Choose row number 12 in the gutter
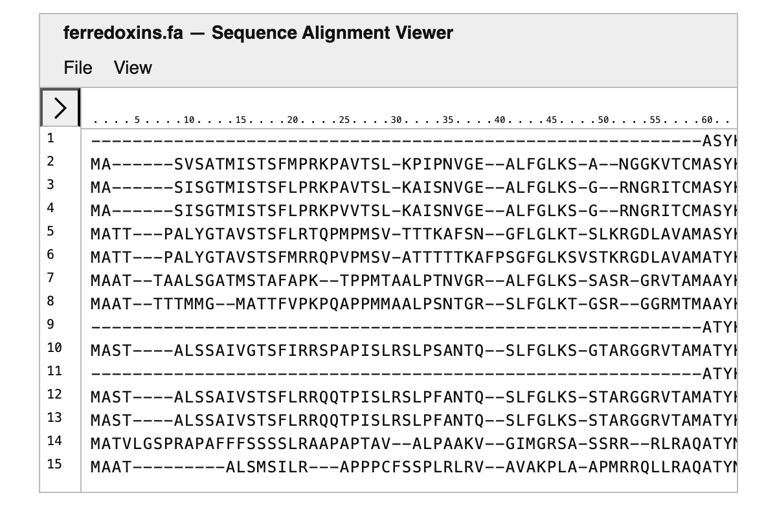Image resolution: width=777 pixels, height=506 pixels. click(x=54, y=394)
